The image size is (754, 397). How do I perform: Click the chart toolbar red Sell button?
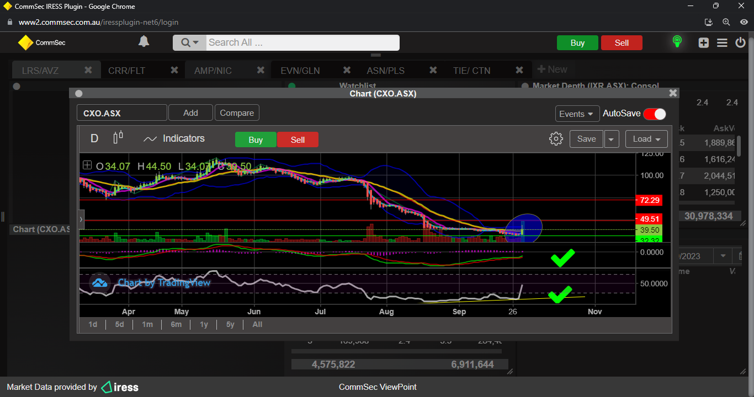click(298, 140)
